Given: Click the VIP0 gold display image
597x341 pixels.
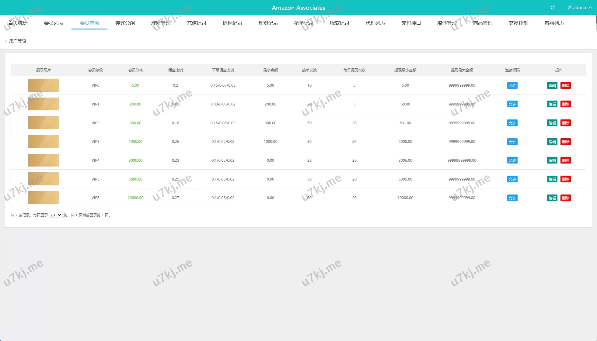Looking at the screenshot, I should [44, 85].
